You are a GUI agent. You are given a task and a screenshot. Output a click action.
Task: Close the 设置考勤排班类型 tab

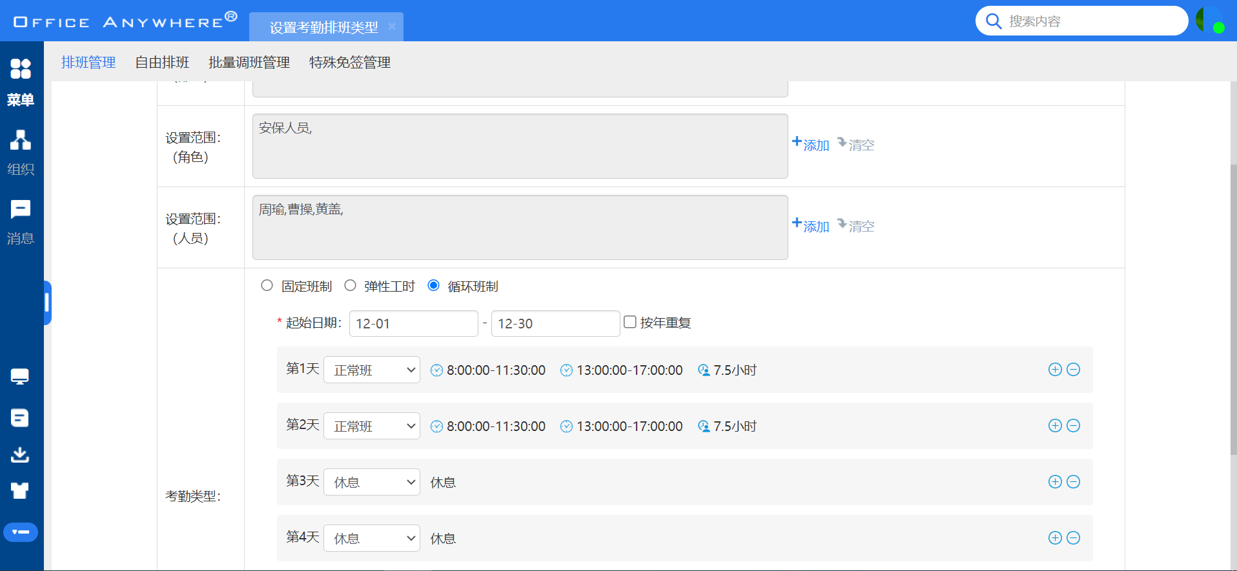coord(392,26)
